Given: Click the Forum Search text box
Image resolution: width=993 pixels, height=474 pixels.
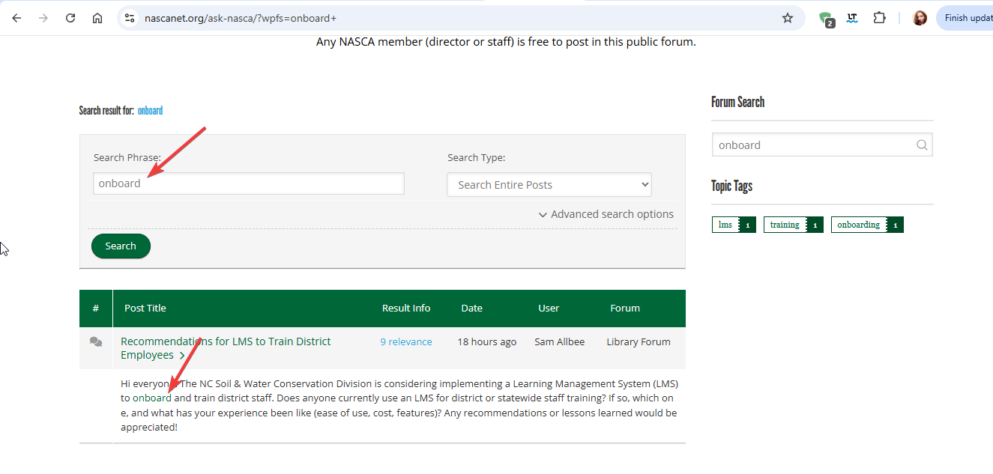Looking at the screenshot, I should click(x=813, y=145).
